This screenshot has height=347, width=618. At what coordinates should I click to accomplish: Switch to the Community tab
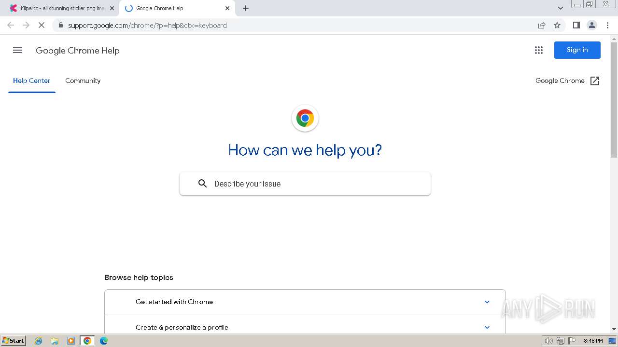83,81
